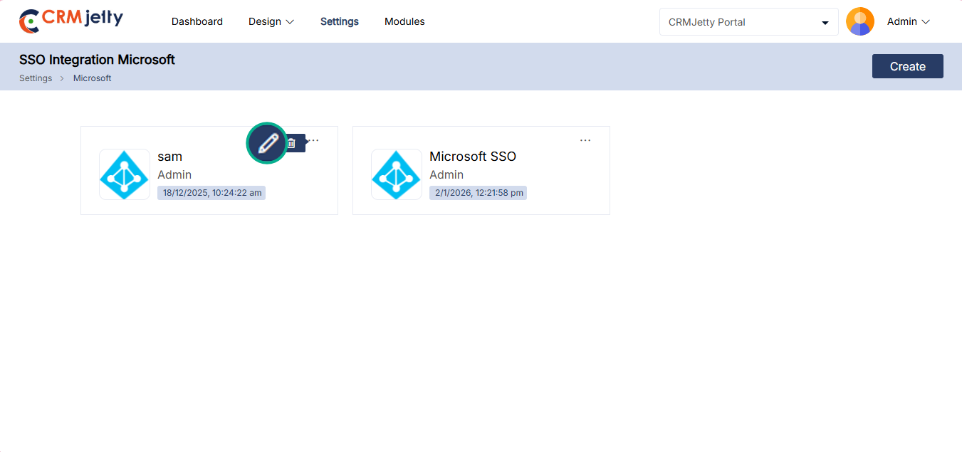Image resolution: width=962 pixels, height=452 pixels.
Task: Select the sam integration title
Action: pyautogui.click(x=170, y=157)
